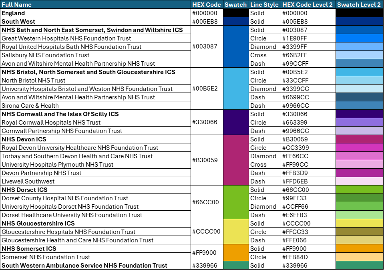The height and width of the screenshot is (270, 384).
Task: Click the Line Style column header
Action: click(x=265, y=5)
